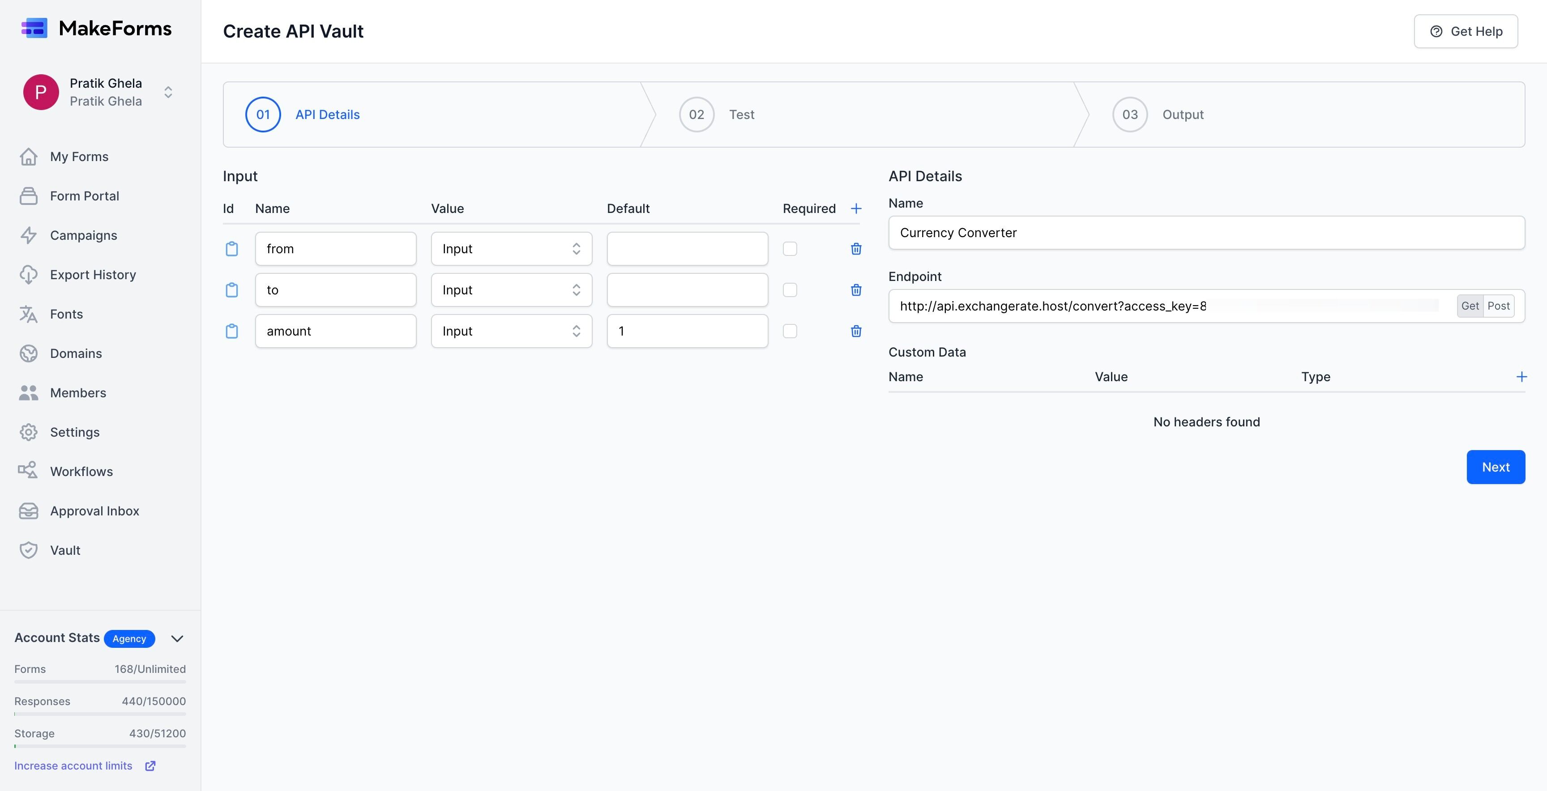Click the 'No headers found' text
Image resolution: width=1547 pixels, height=791 pixels.
click(x=1206, y=422)
